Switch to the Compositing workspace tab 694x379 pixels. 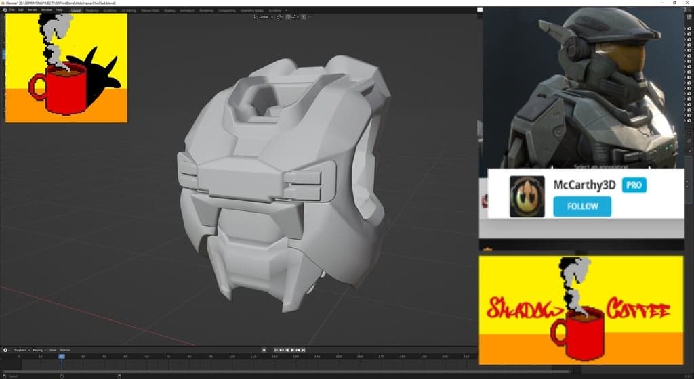pyautogui.click(x=226, y=10)
